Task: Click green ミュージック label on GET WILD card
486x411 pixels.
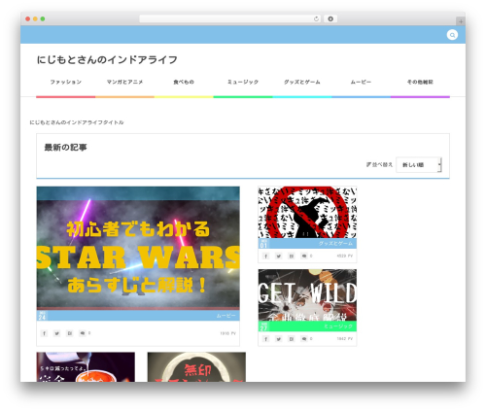Action: 338,326
